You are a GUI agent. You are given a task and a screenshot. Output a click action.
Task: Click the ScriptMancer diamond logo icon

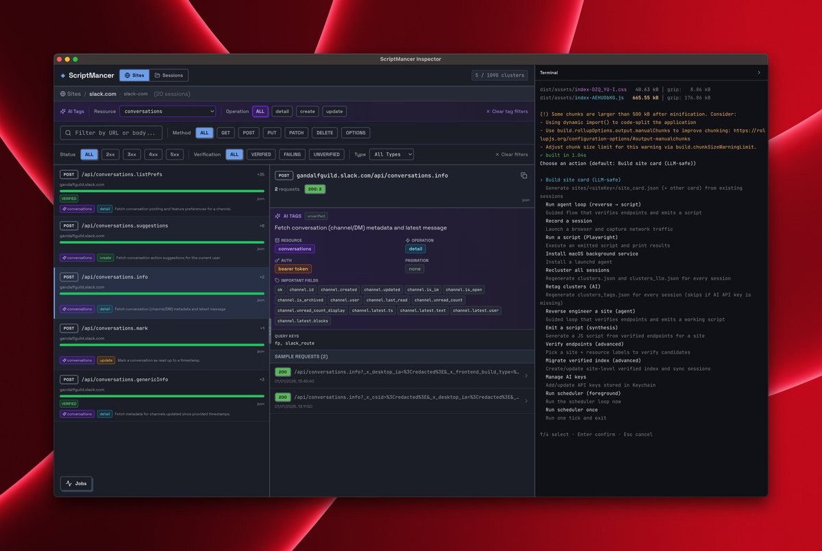coord(63,75)
